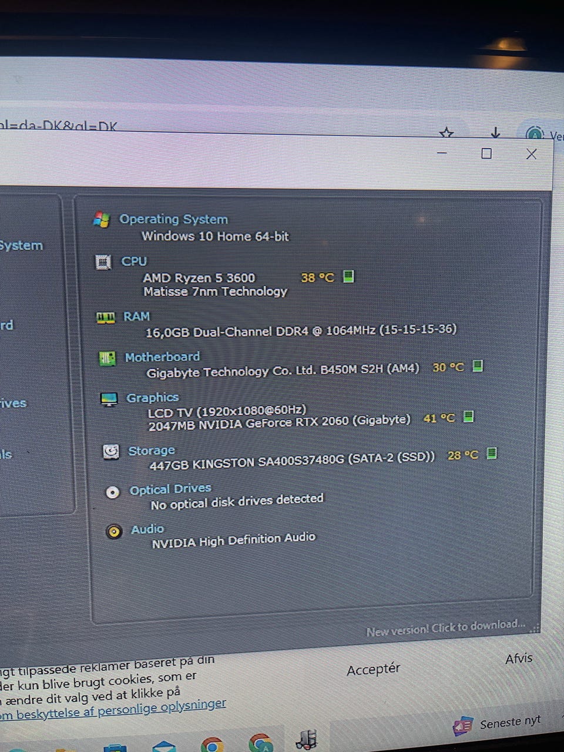Open the RAM section link
Viewport: 564px width, 752px height.
[x=136, y=316]
